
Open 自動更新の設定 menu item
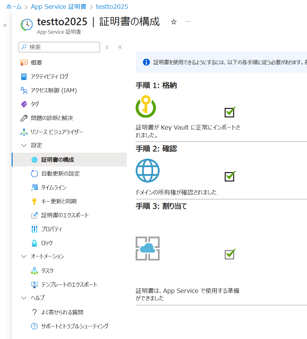(x=60, y=173)
